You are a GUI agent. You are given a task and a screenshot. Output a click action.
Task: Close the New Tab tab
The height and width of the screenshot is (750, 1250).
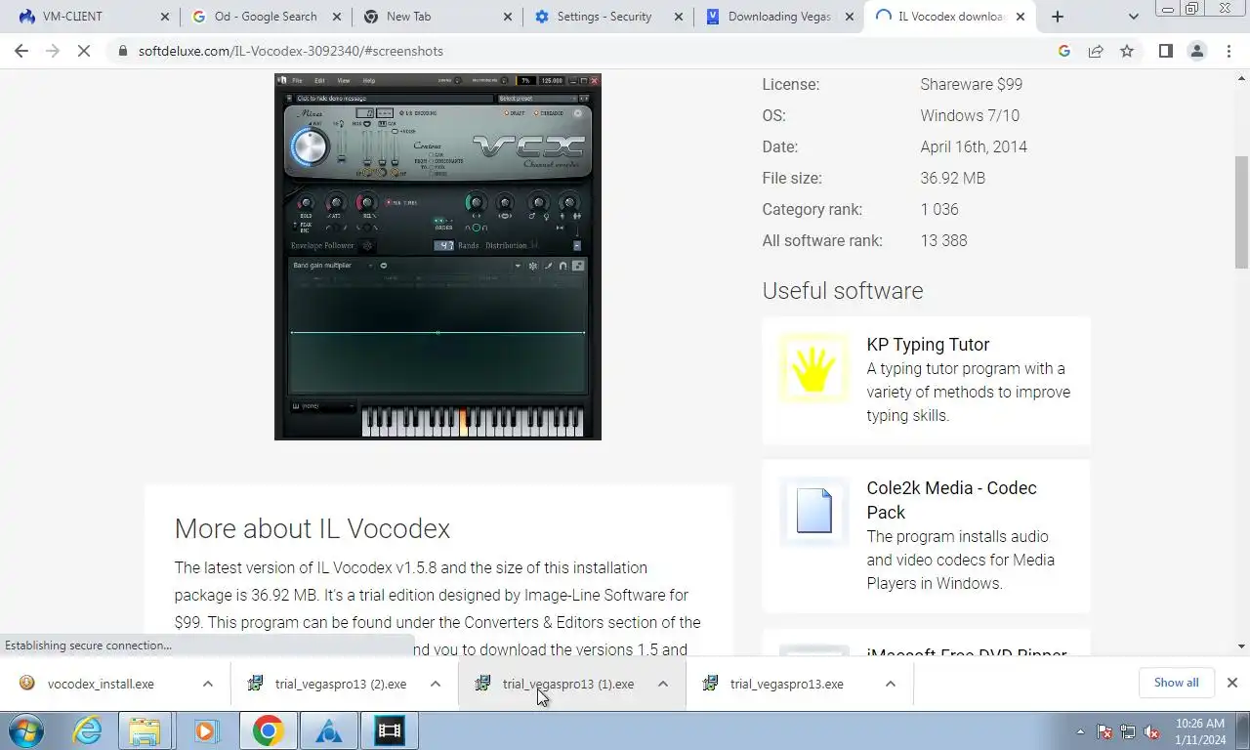coord(508,17)
